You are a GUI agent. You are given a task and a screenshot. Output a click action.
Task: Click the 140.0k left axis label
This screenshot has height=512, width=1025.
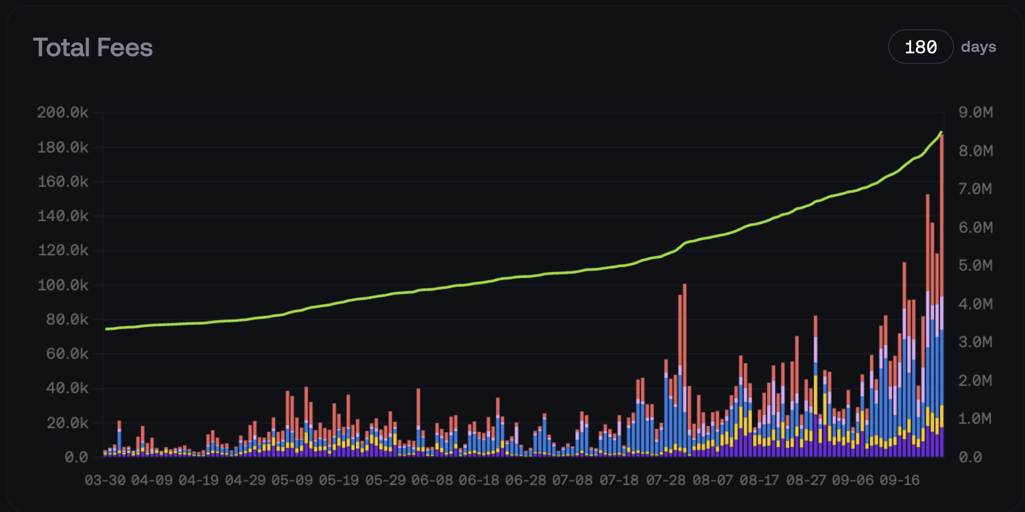click(62, 216)
